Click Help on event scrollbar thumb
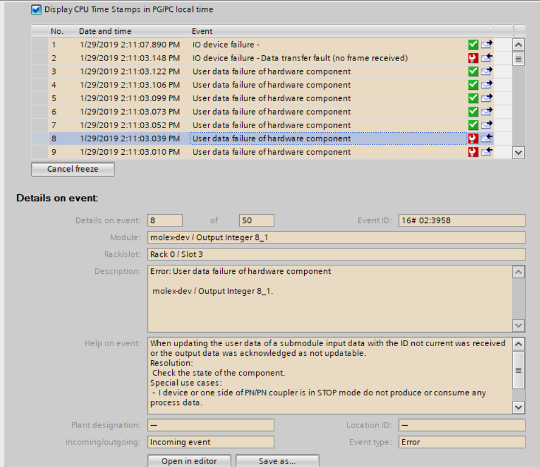 tap(519, 370)
